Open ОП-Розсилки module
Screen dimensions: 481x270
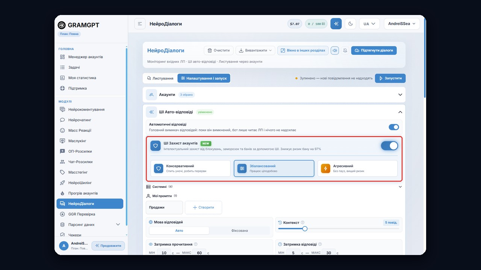pyautogui.click(x=90, y=151)
